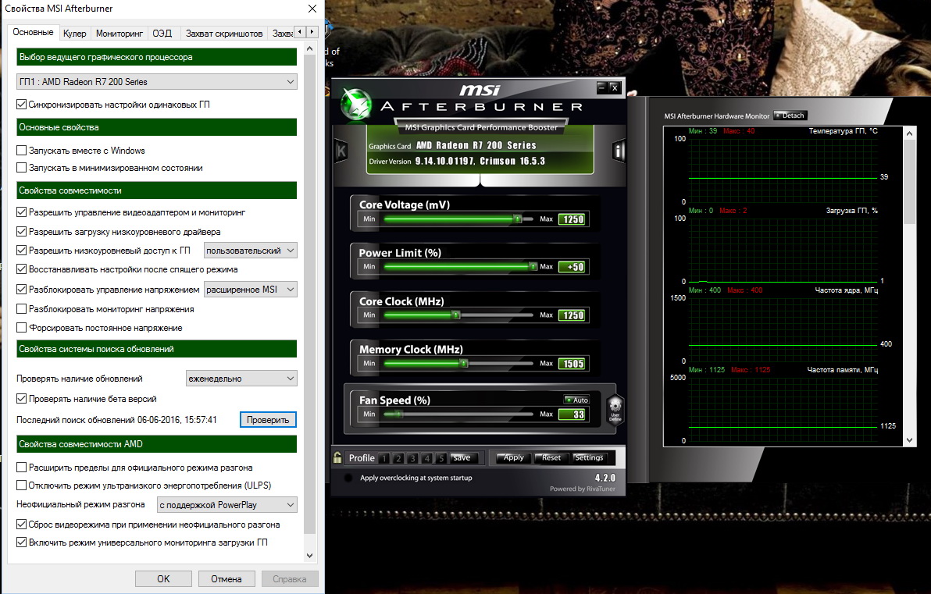The image size is (931, 594).
Task: Select profile slot 4
Action: coord(427,458)
